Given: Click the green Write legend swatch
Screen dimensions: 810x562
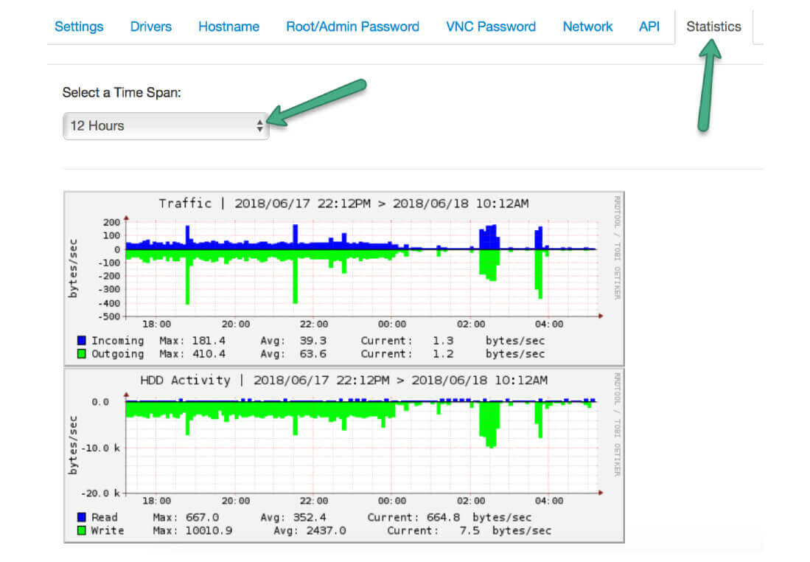Looking at the screenshot, I should 81,530.
